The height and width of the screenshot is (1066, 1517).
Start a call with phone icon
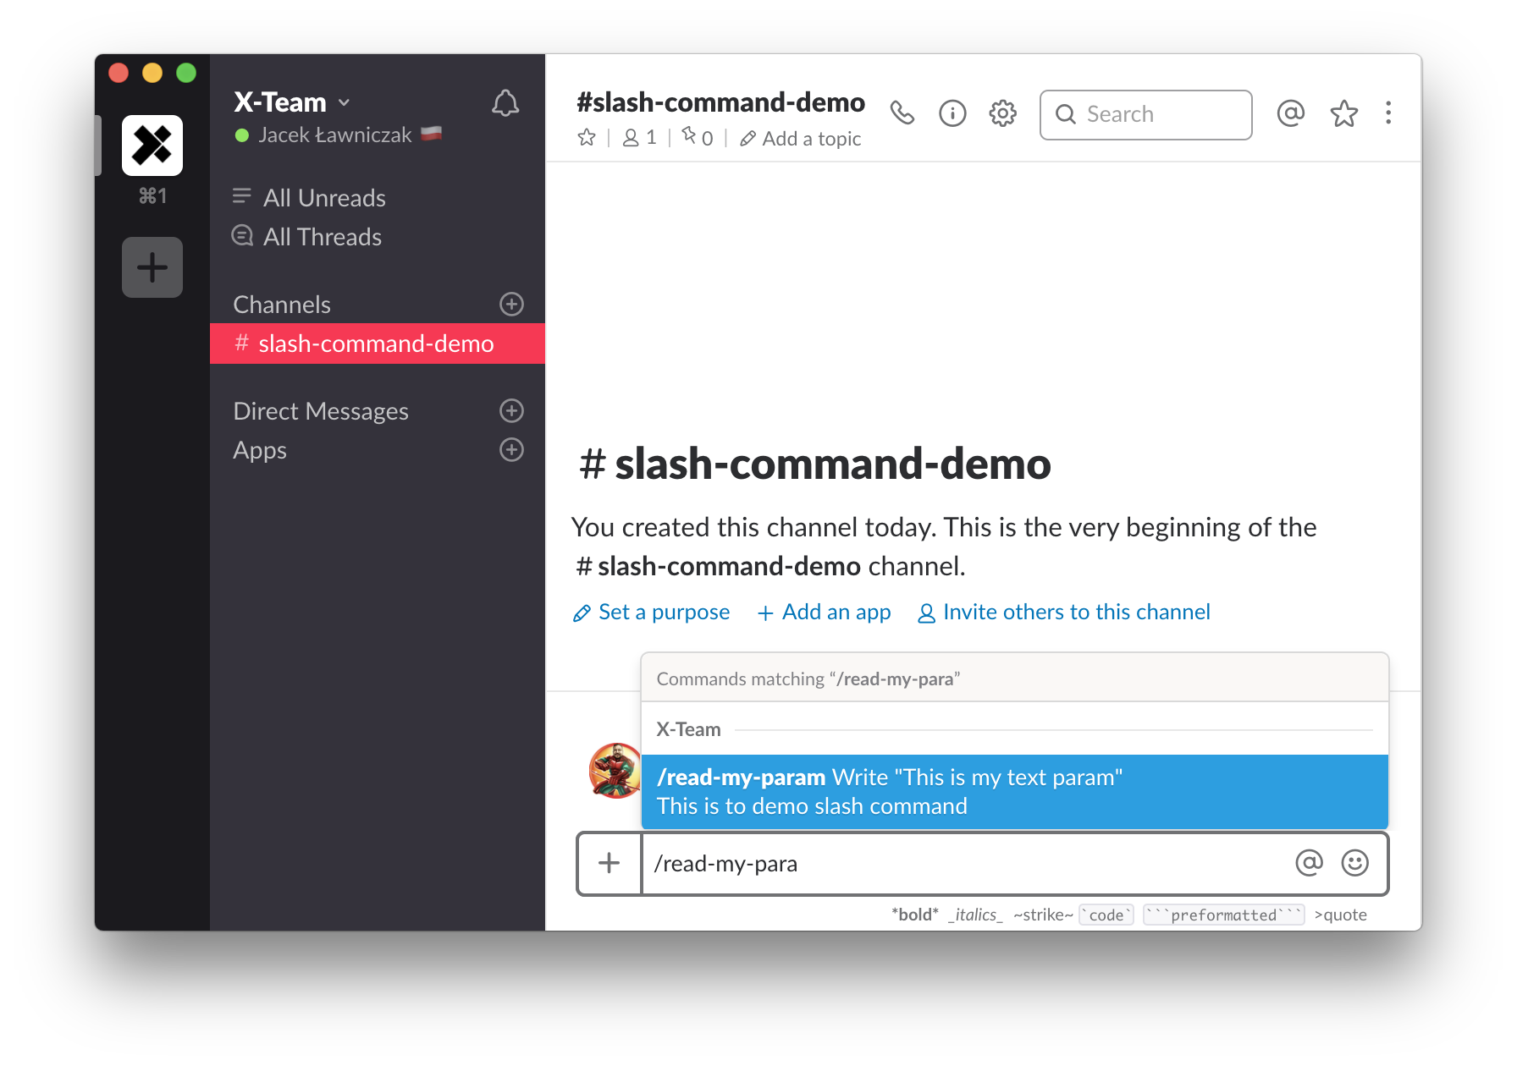(x=902, y=113)
